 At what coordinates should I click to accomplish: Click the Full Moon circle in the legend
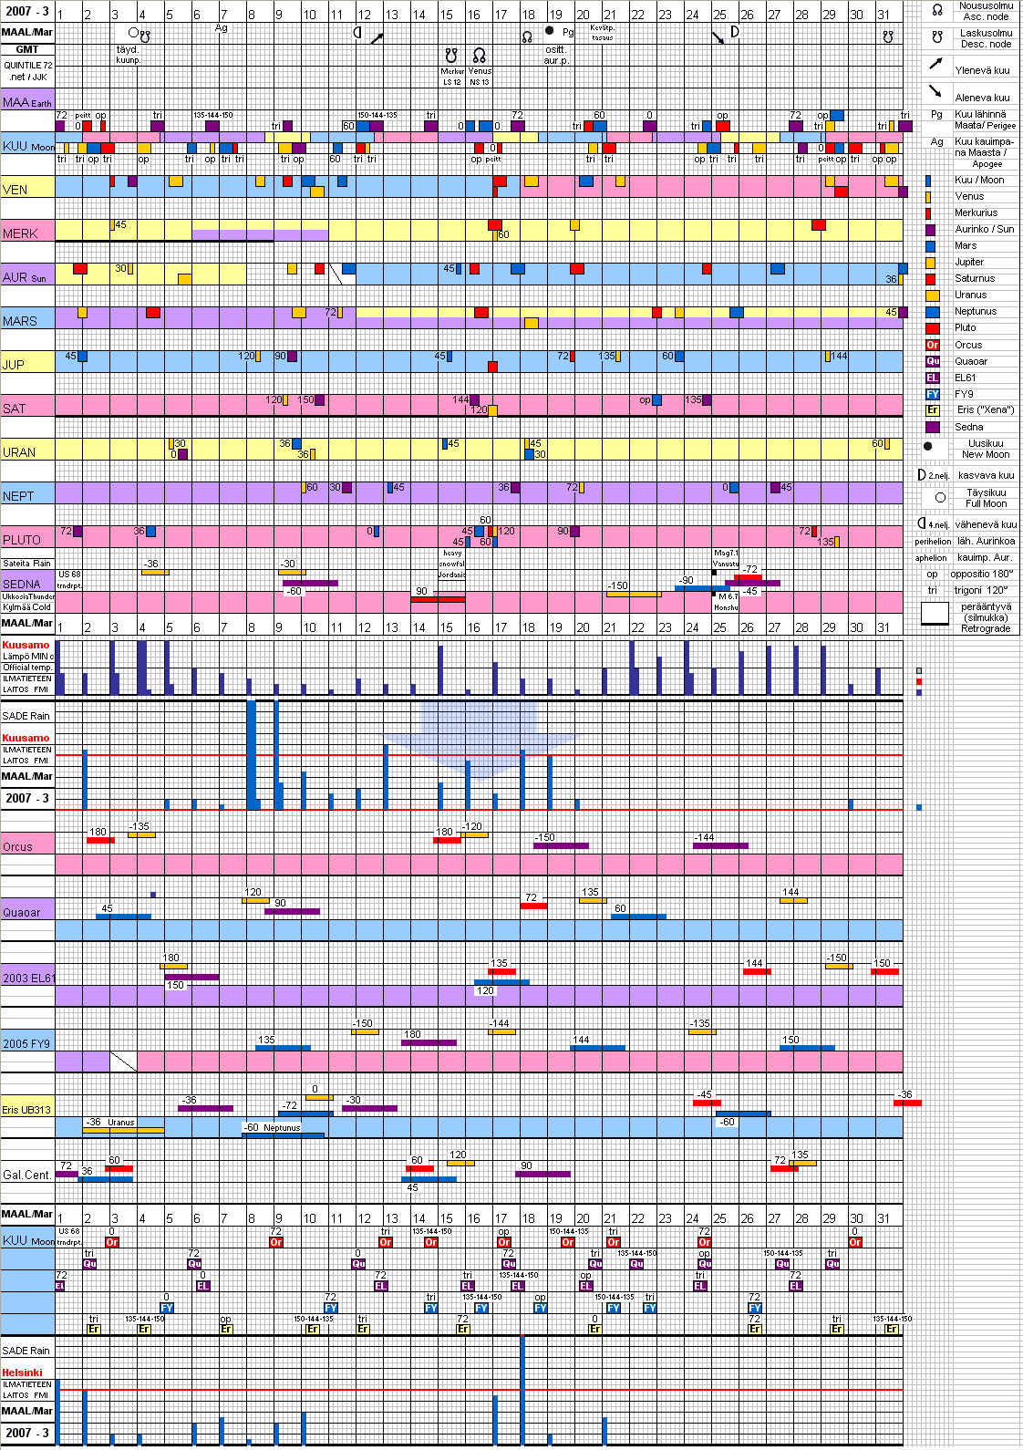point(940,497)
